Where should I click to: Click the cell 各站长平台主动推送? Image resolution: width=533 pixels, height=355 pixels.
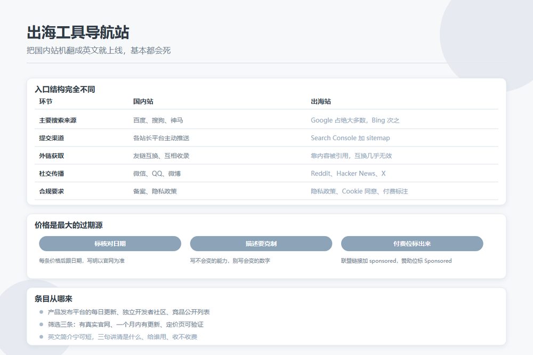pyautogui.click(x=161, y=138)
